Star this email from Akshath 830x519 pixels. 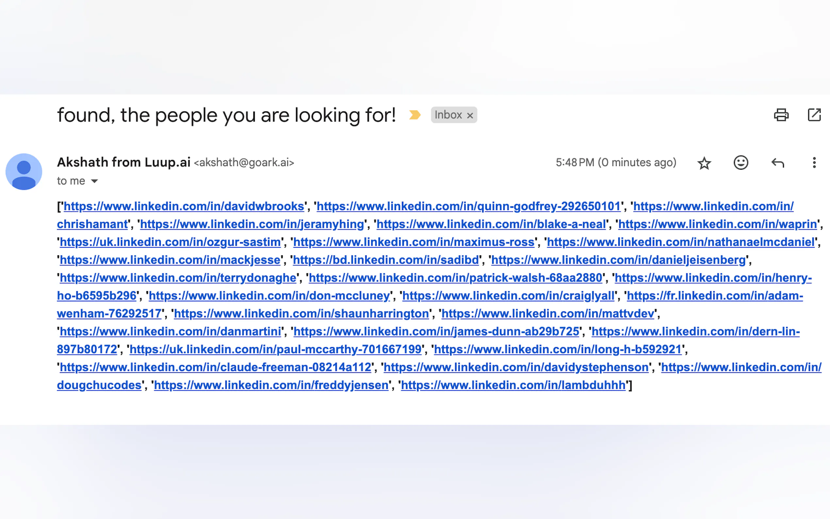704,163
